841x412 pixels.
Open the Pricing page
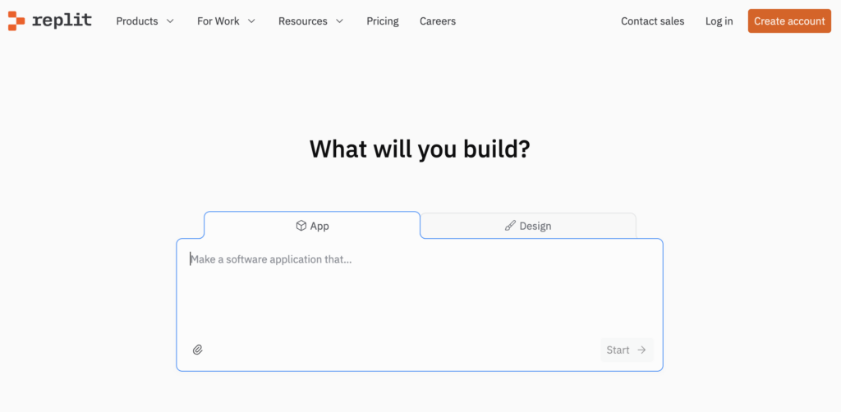point(383,21)
